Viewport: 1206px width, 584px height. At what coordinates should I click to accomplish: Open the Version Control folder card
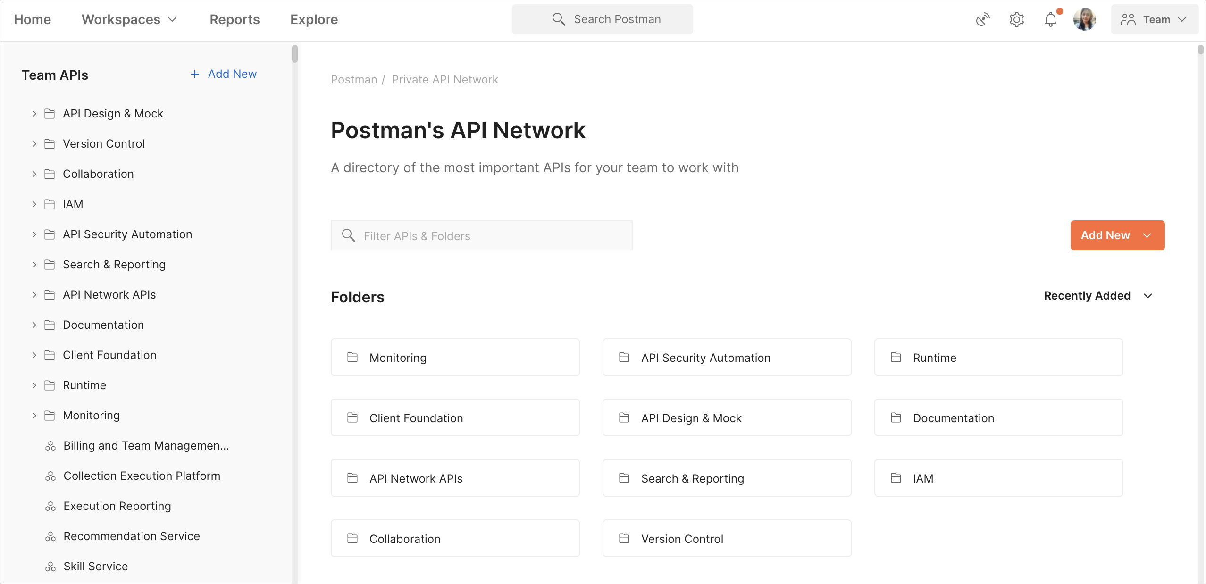[x=727, y=538]
